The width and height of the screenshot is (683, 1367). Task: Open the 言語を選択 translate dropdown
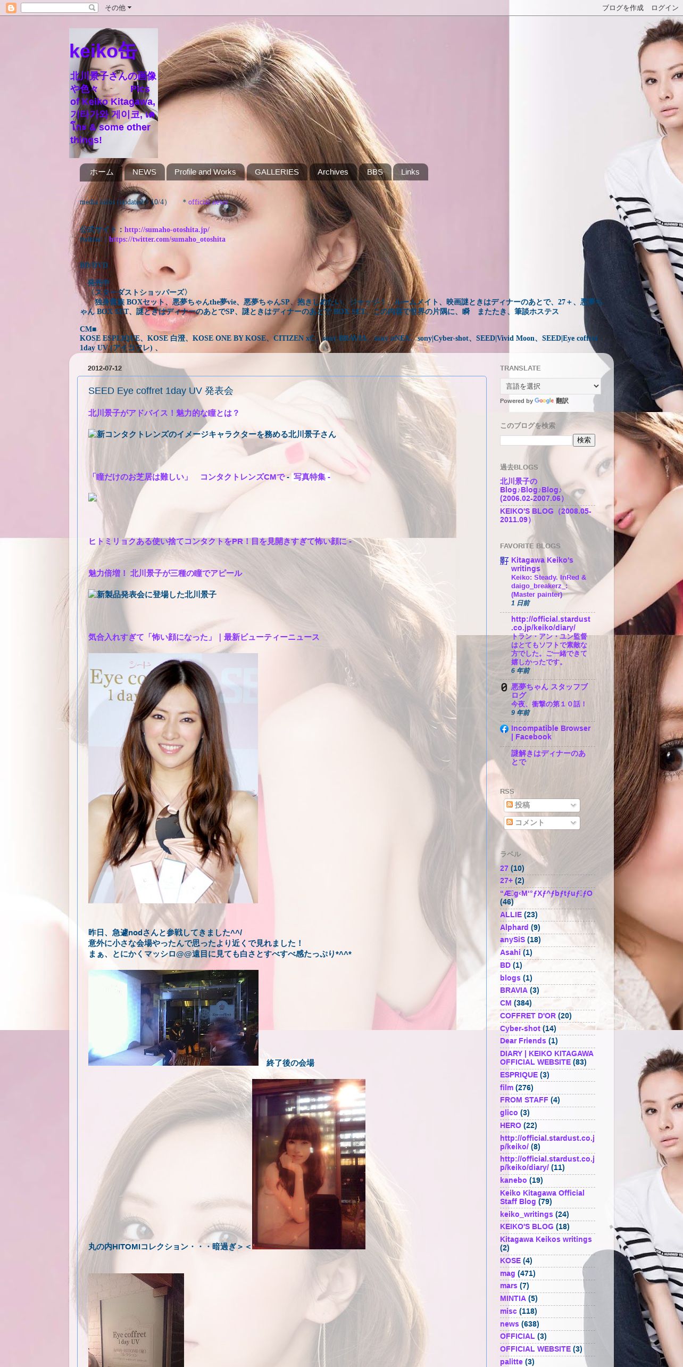click(x=550, y=386)
